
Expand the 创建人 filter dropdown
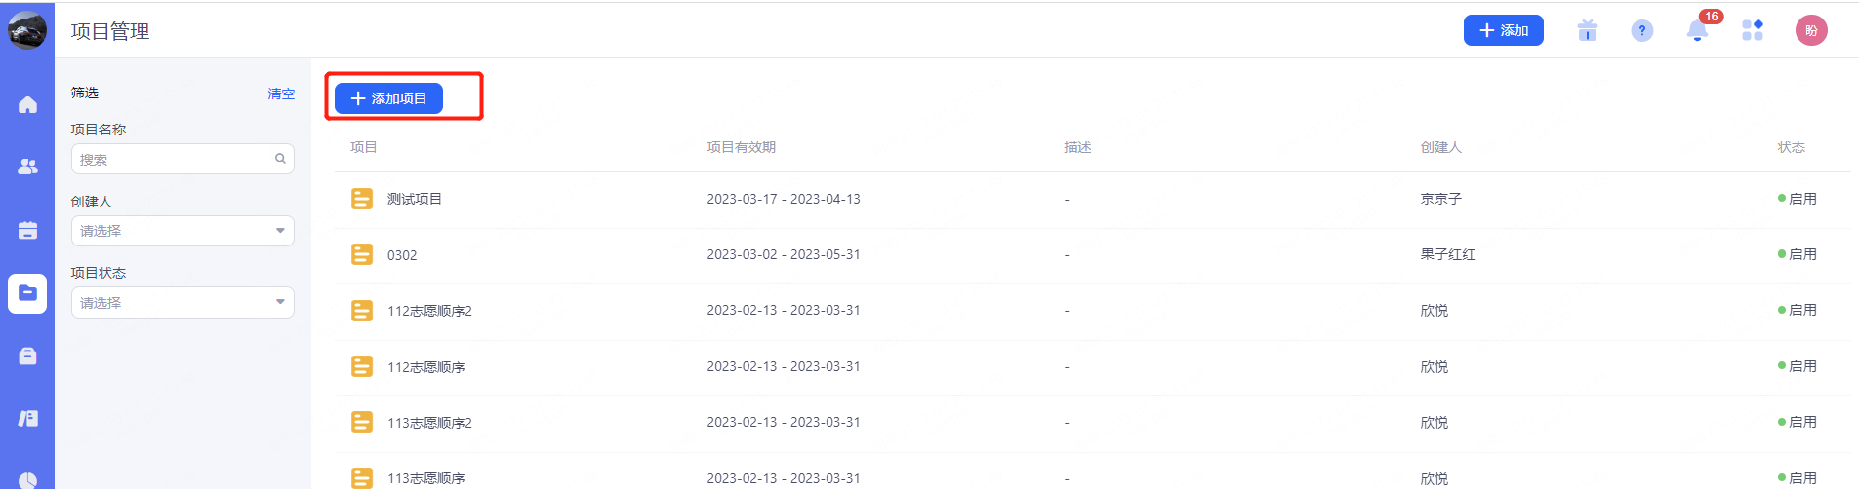(182, 231)
